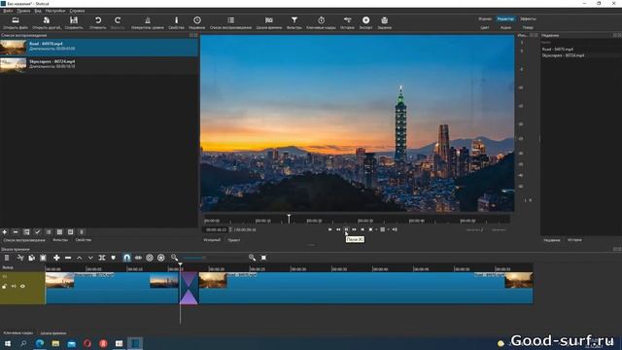The height and width of the screenshot is (350, 622).
Task: Click the player scrub bar playhead
Action: pyautogui.click(x=289, y=218)
